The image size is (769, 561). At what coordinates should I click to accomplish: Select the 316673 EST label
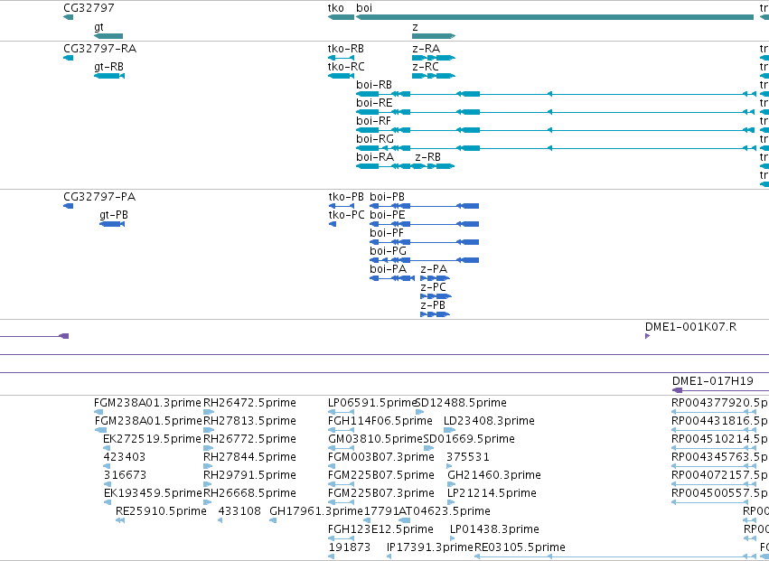point(125,475)
